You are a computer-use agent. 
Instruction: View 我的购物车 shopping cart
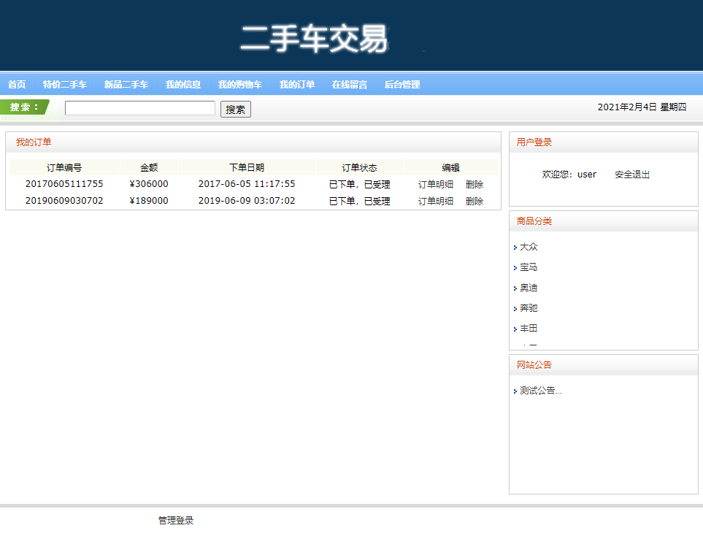(239, 84)
